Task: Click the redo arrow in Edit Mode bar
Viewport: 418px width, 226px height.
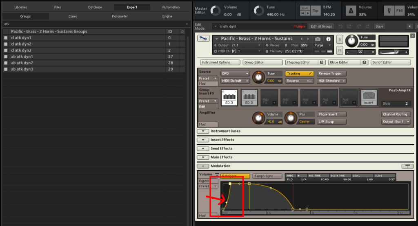Action: pos(359,26)
